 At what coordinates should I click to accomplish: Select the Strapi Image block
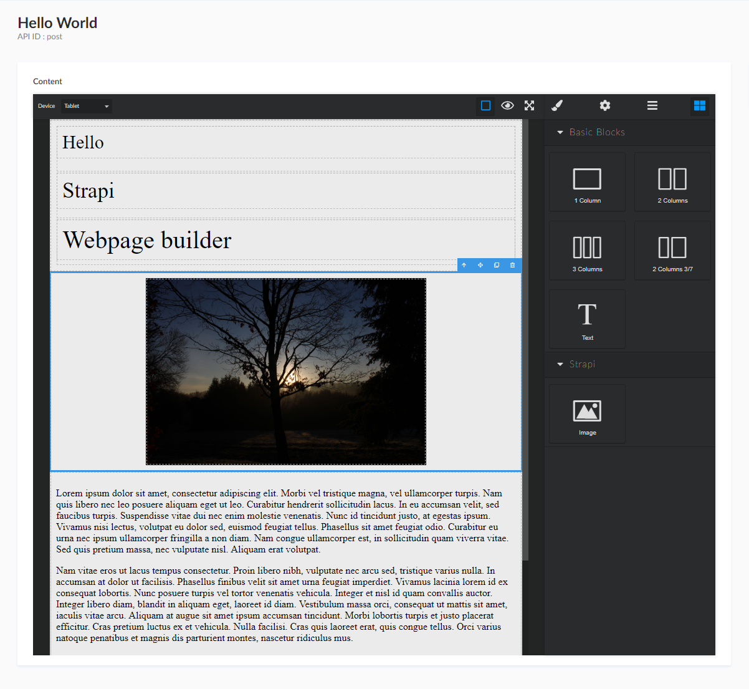click(x=587, y=414)
